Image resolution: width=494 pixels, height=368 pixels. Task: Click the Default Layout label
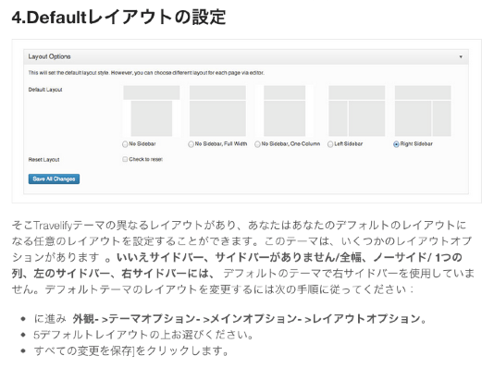pyautogui.click(x=45, y=90)
